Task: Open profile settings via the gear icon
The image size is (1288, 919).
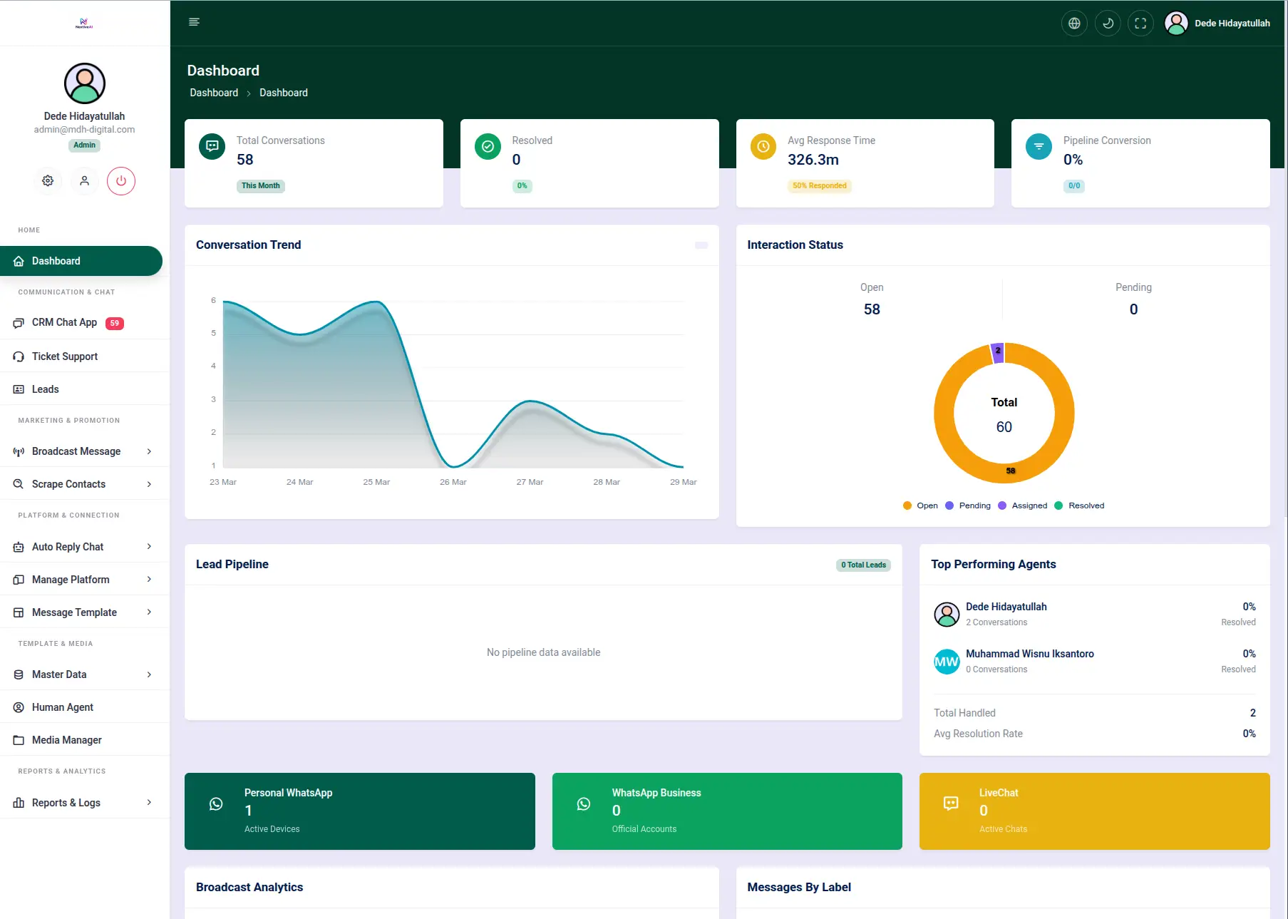Action: [x=48, y=181]
